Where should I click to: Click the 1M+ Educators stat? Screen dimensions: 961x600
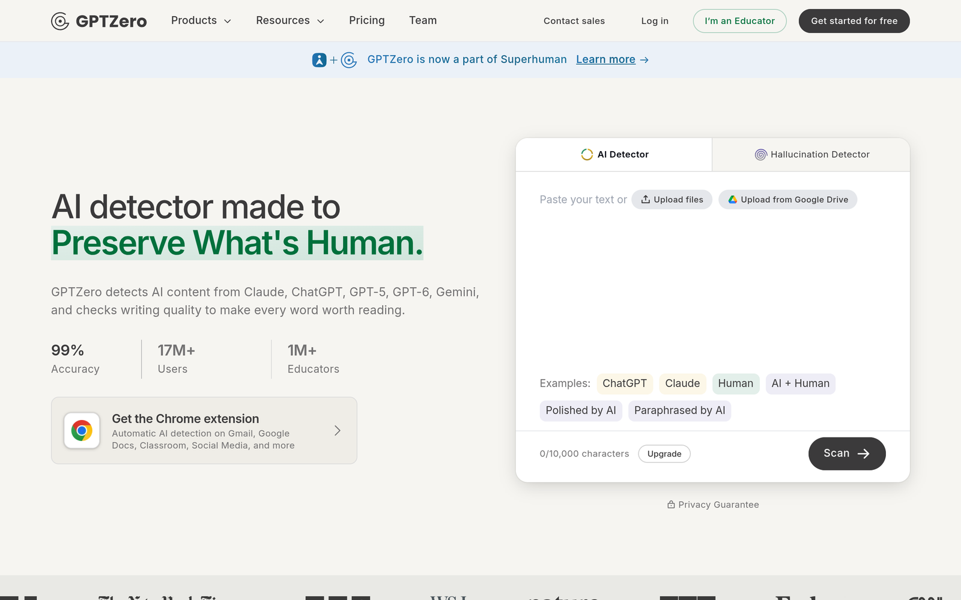[x=314, y=359]
